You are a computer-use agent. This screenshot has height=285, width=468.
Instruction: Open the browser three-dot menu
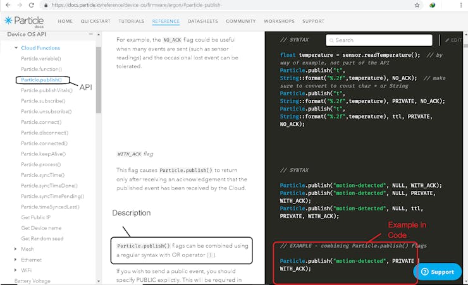coord(461,5)
